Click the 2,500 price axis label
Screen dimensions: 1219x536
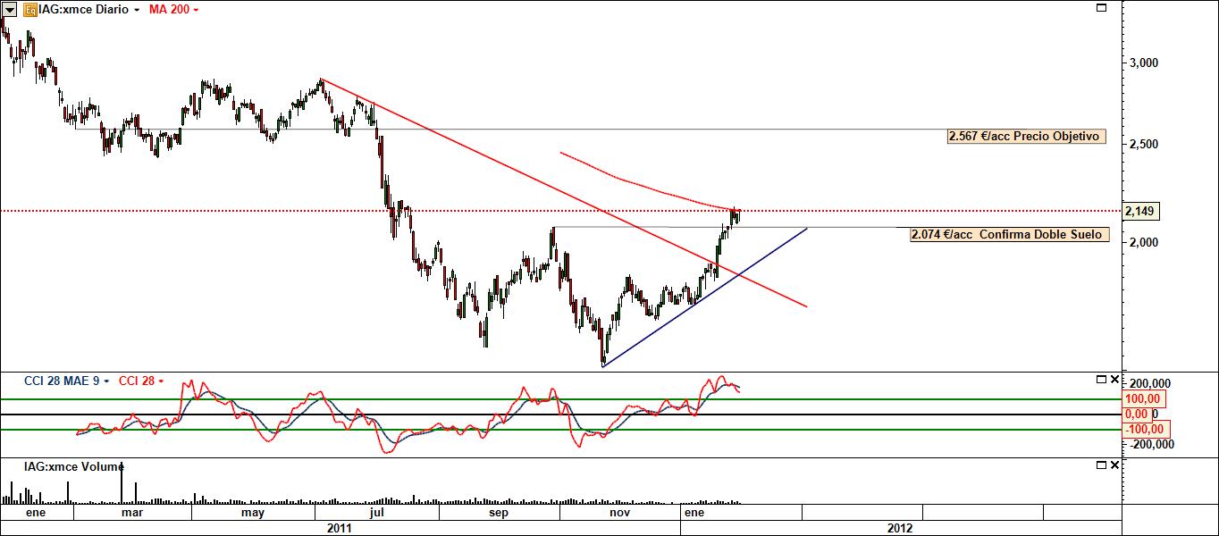coord(1143,145)
